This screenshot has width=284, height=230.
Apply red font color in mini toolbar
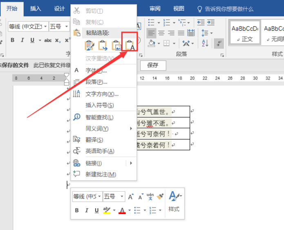point(122,210)
